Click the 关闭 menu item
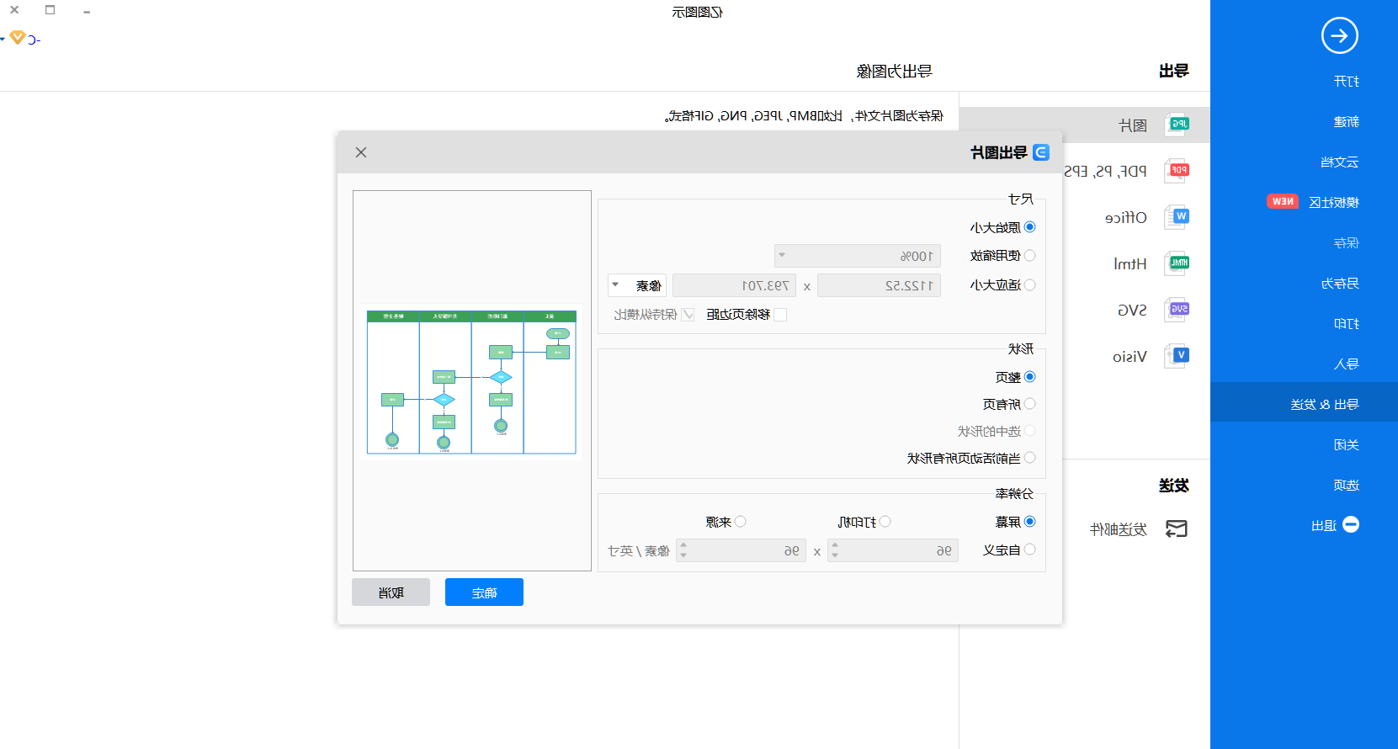The width and height of the screenshot is (1398, 749). (x=1346, y=445)
